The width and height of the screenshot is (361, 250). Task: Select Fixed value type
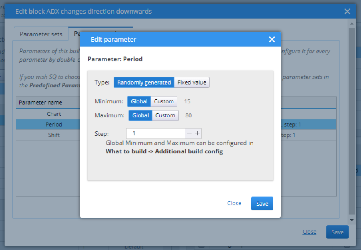192,82
